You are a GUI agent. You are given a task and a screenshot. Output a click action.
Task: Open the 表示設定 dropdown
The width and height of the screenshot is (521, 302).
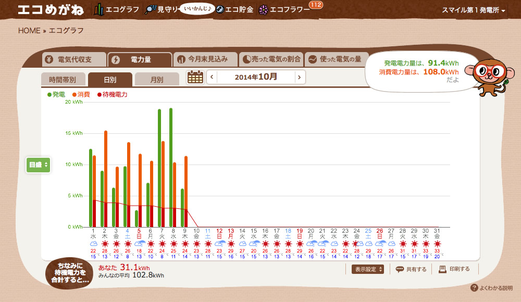pyautogui.click(x=367, y=269)
